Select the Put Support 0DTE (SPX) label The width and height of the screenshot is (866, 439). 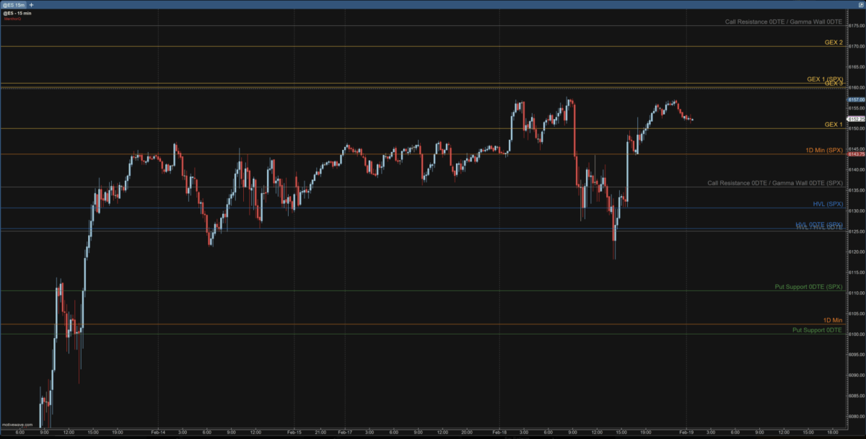pos(808,287)
